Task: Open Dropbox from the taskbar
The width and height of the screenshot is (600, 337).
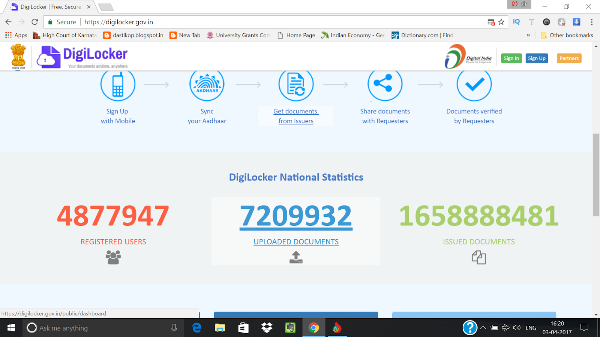Action: click(x=267, y=328)
